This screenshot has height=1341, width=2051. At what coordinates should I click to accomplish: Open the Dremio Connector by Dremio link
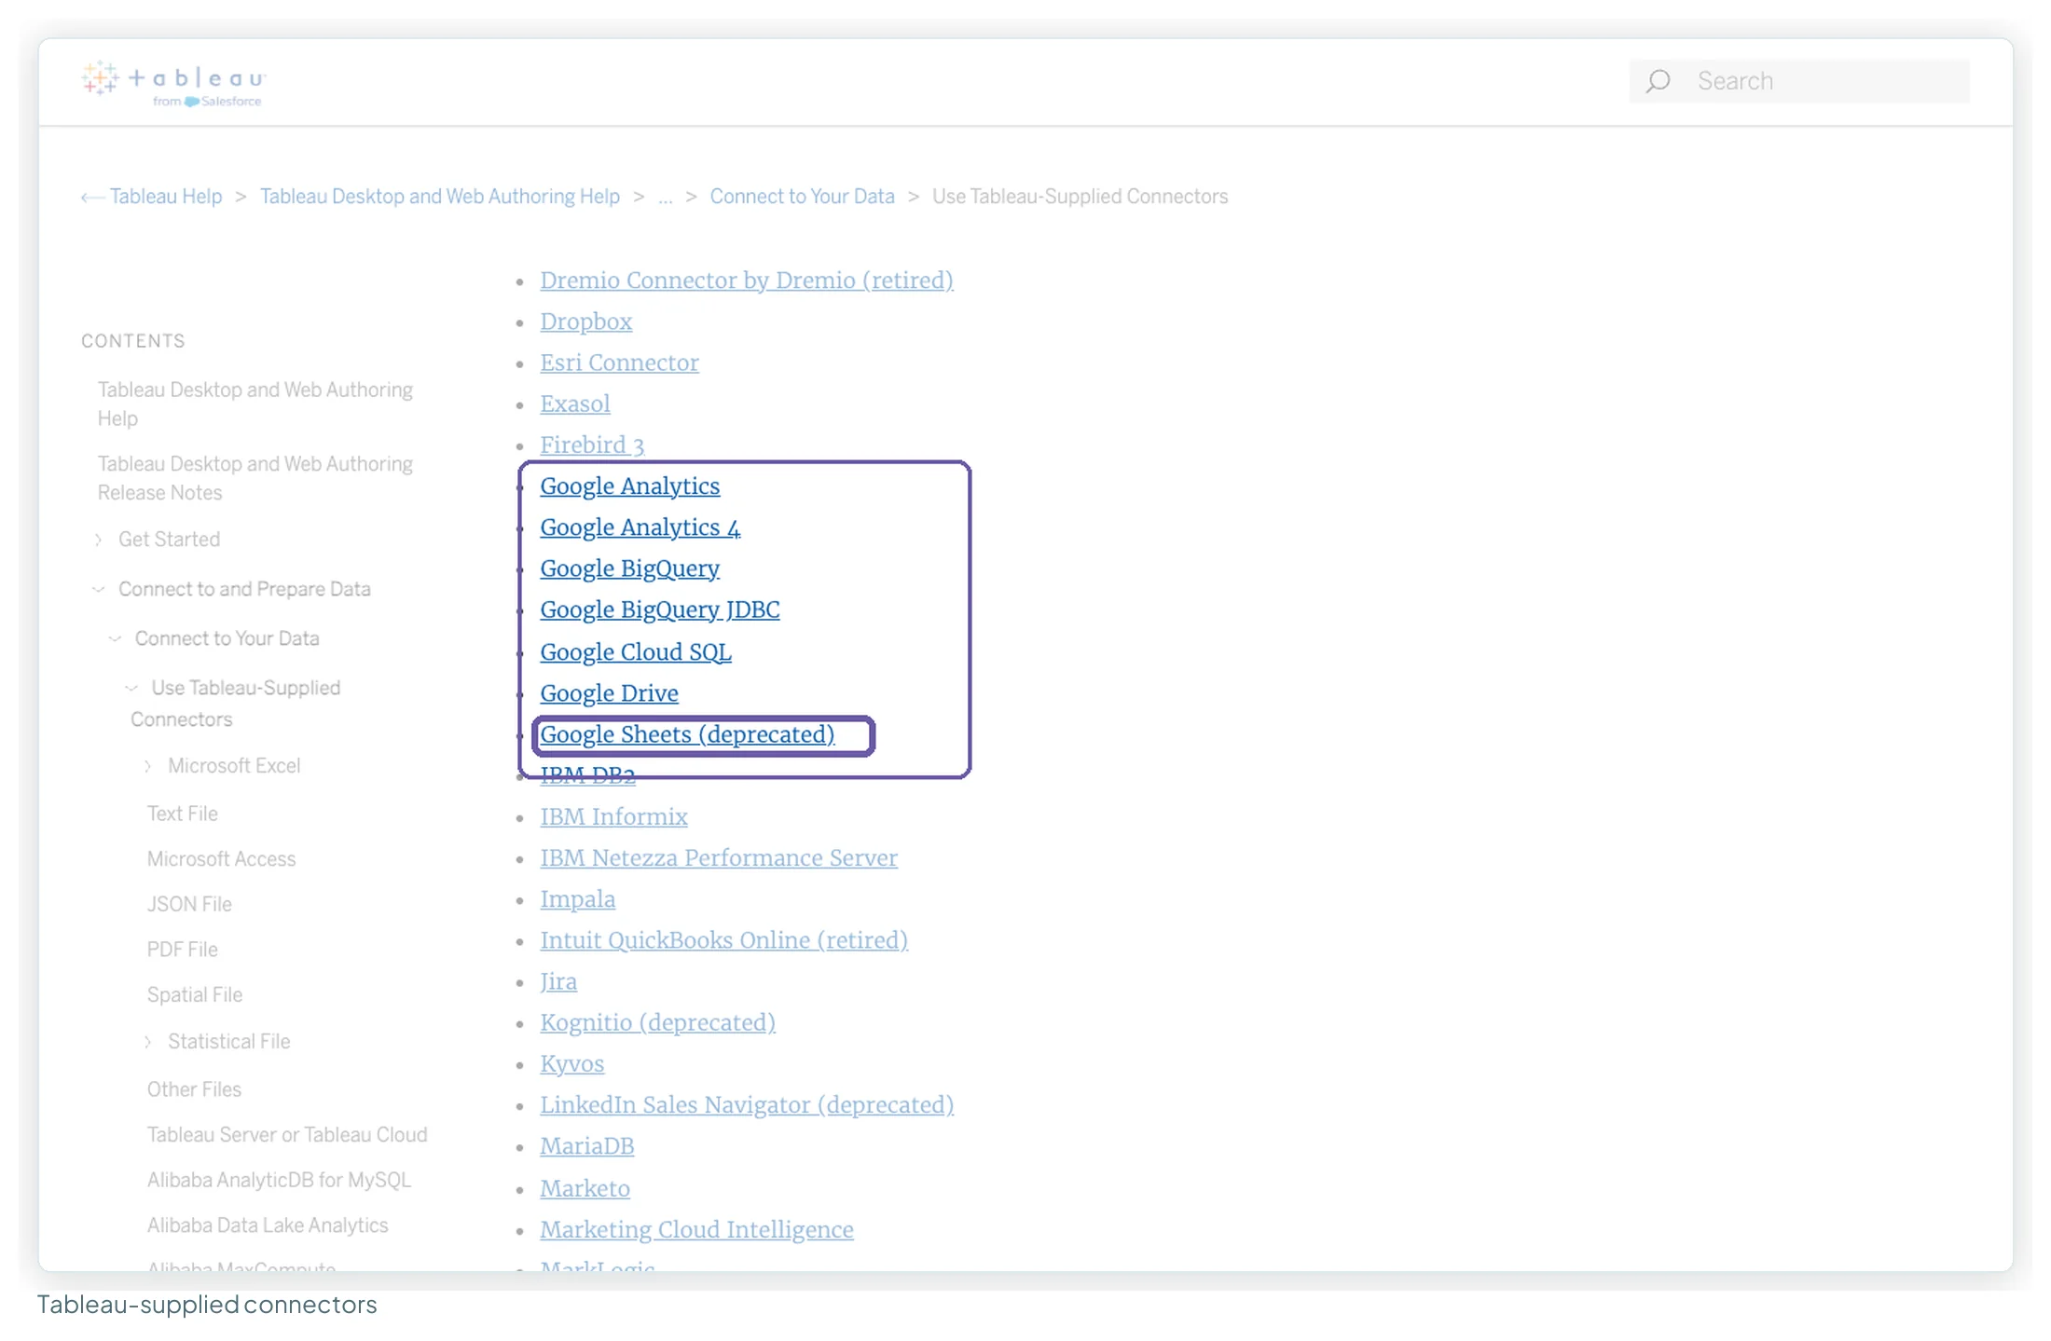(746, 281)
